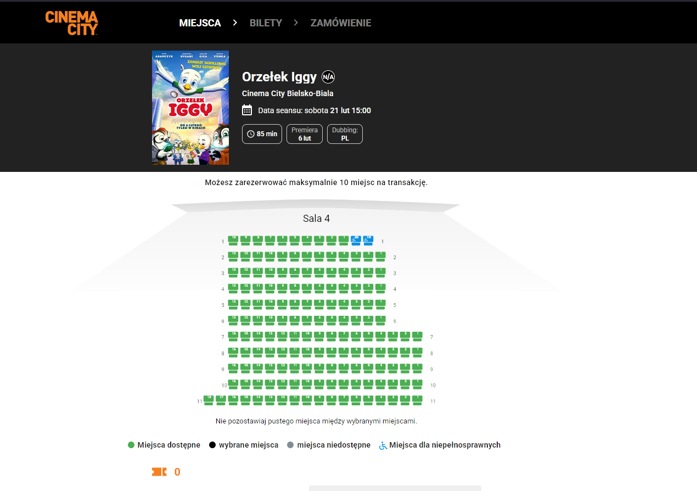Go to the Zamówienie step tab
697x491 pixels.
tap(341, 23)
